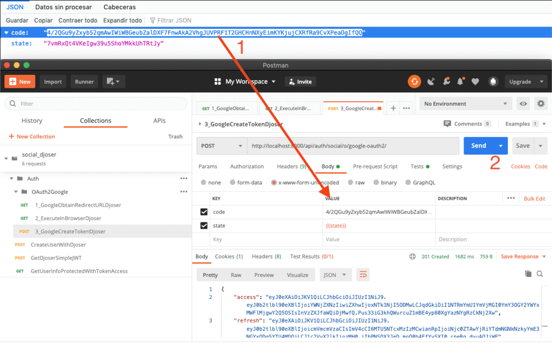The height and width of the screenshot is (343, 552).
Task: Click the new window plus icon
Action: [113, 82]
